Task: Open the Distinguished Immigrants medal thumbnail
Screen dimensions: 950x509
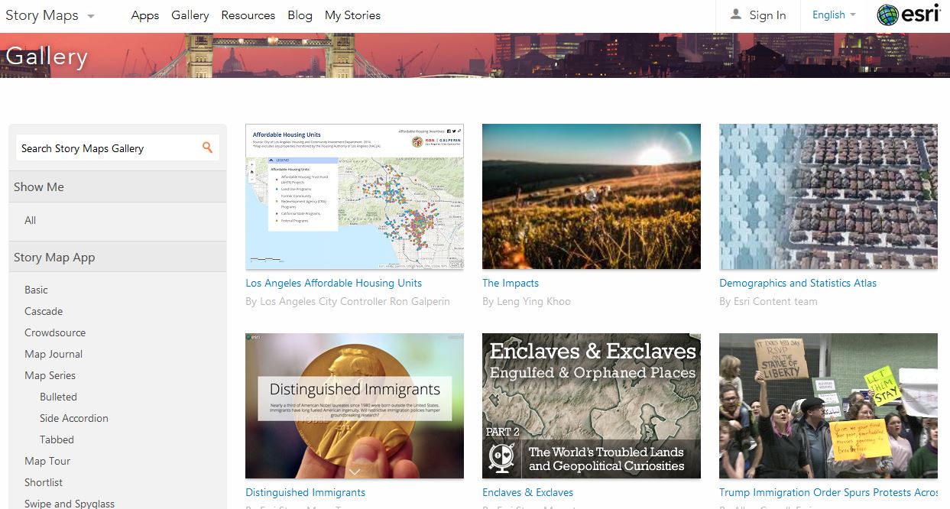Action: [355, 406]
